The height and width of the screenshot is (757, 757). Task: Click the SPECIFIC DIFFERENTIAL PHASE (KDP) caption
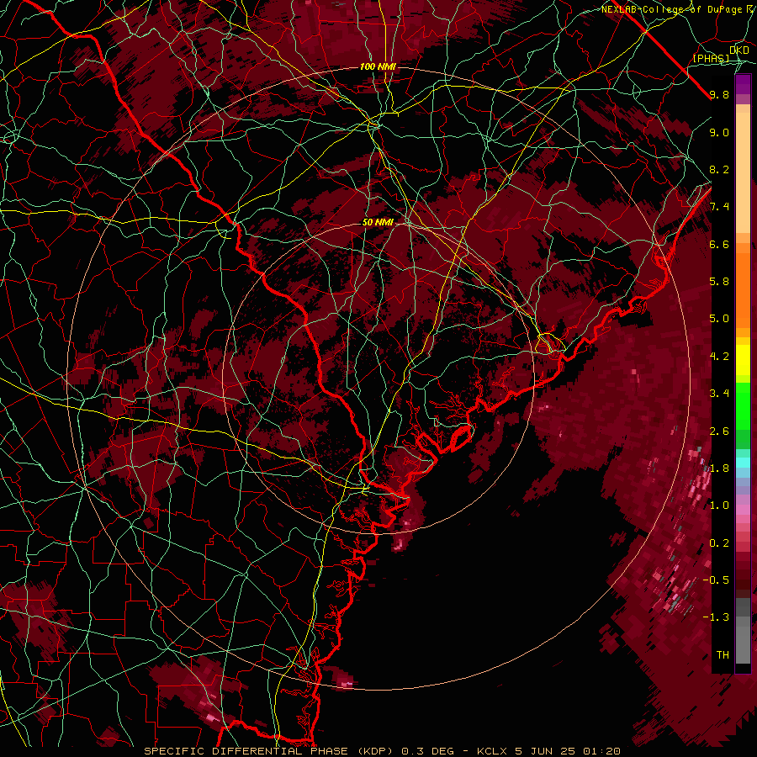(x=270, y=751)
